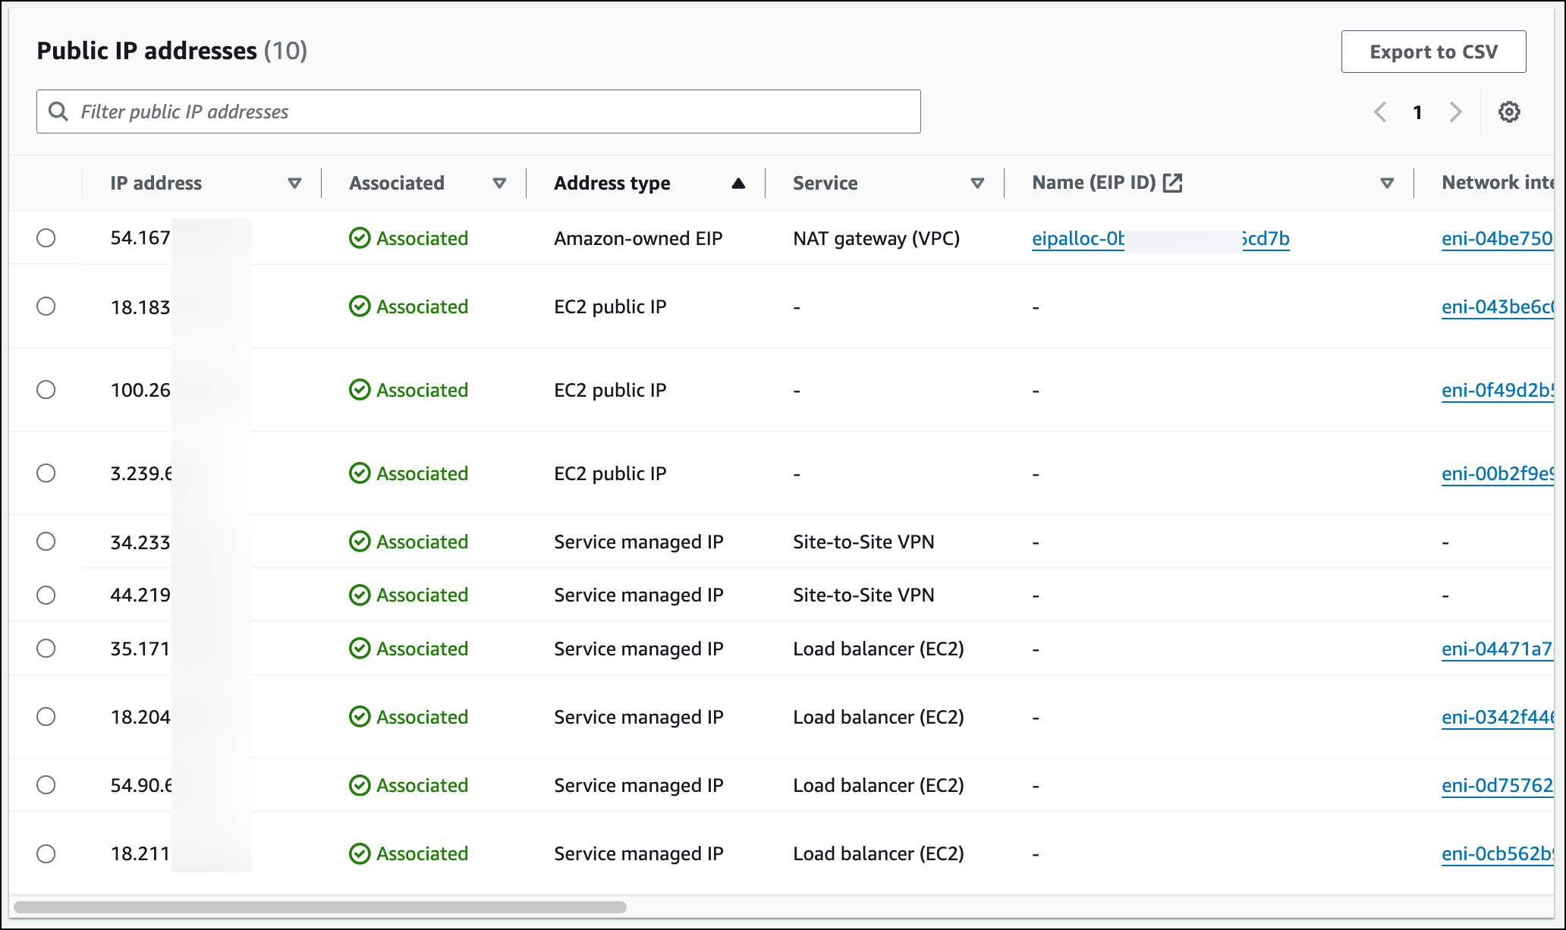Click the Associated check icon for 18.211
1566x930 pixels.
tap(360, 853)
